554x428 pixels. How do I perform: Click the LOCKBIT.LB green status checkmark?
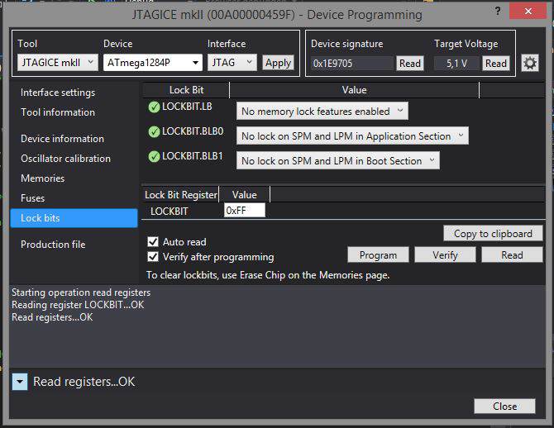click(154, 107)
